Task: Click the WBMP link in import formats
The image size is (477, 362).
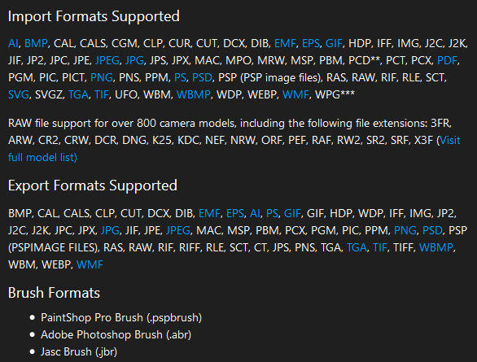Action: pyautogui.click(x=194, y=94)
